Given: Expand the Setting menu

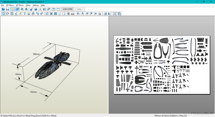Looking at the screenshot, I should tap(35, 5).
